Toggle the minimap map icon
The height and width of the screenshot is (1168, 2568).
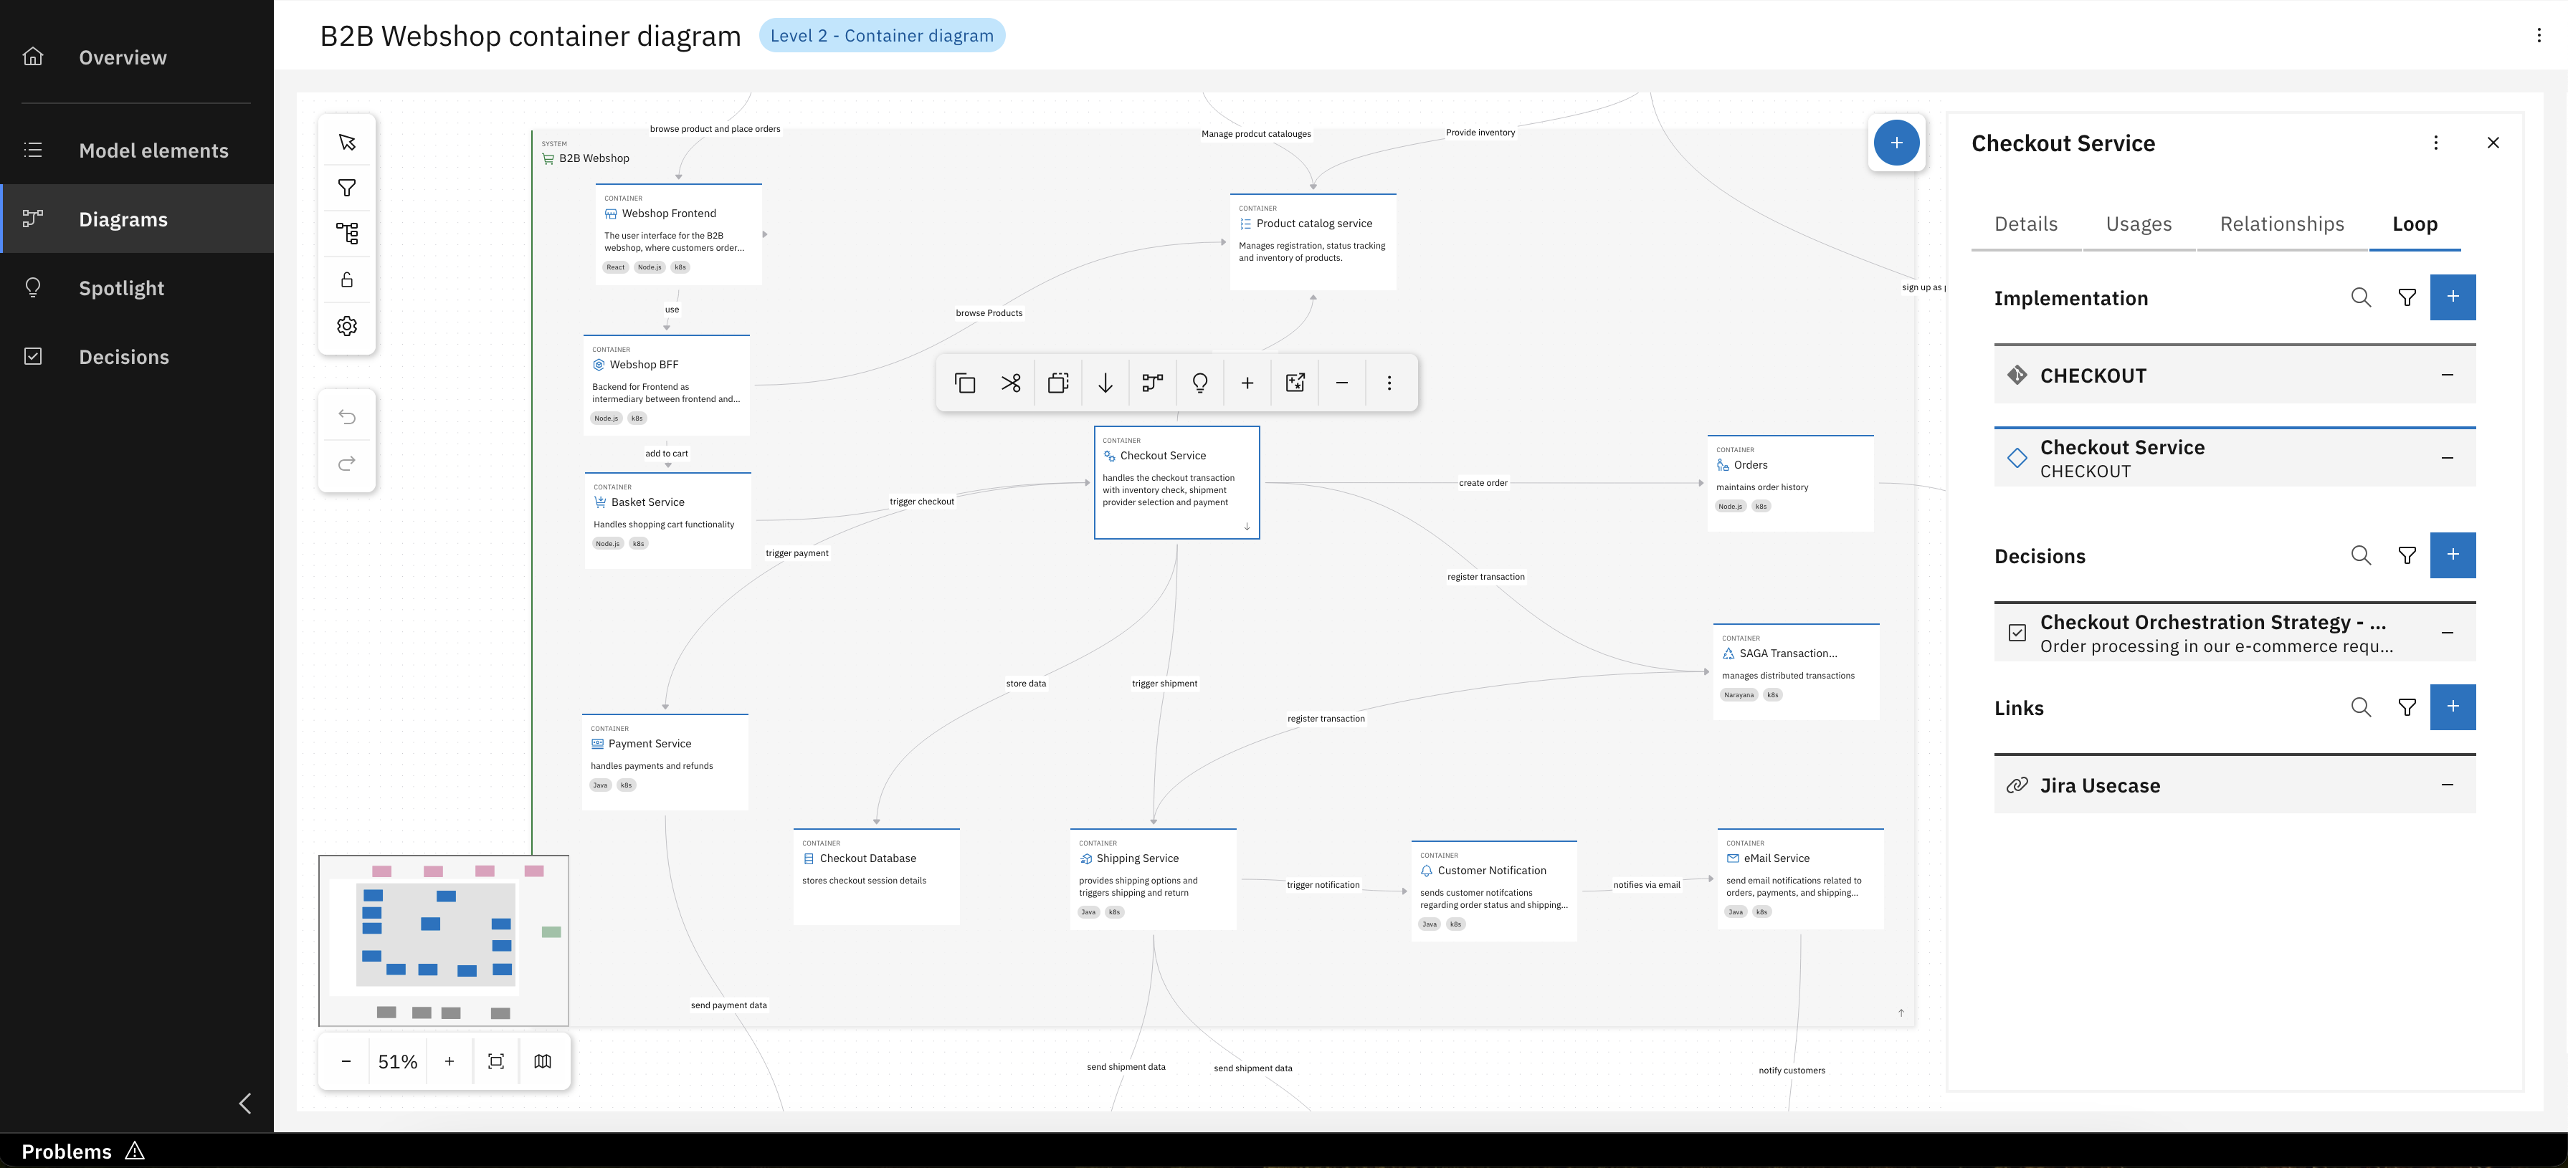542,1061
